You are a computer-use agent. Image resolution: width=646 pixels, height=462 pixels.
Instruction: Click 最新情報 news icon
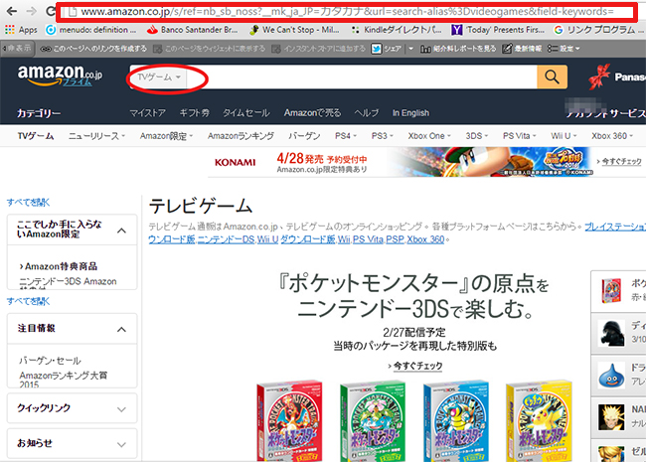(x=522, y=49)
